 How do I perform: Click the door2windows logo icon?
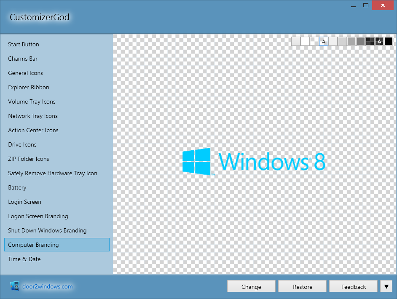tap(15, 286)
